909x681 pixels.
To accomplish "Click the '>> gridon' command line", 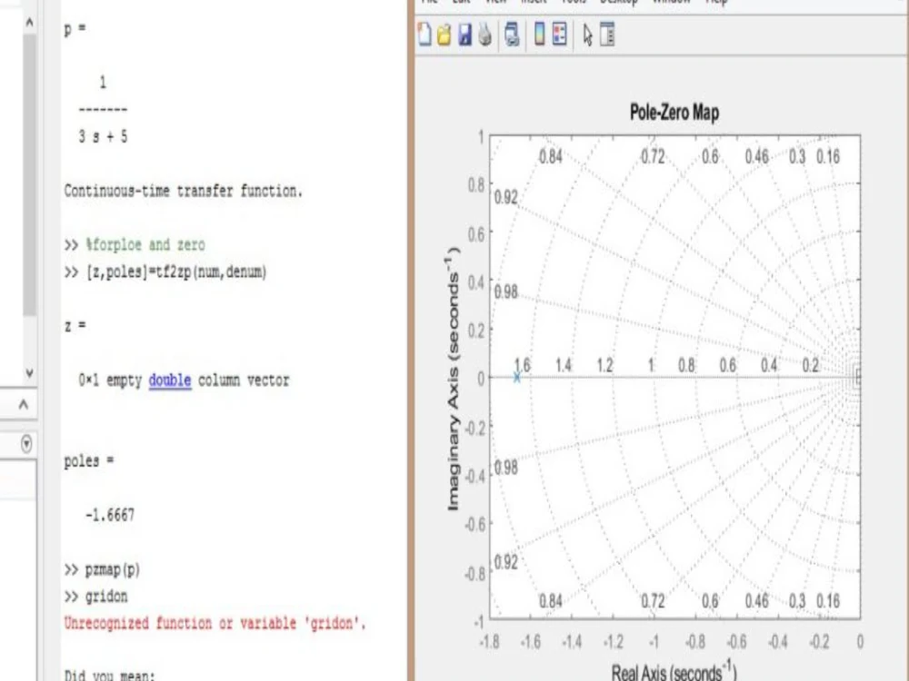I will [x=95, y=597].
